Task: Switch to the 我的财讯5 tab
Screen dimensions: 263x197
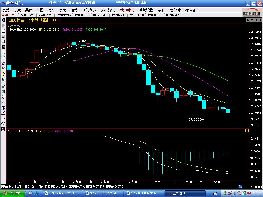Action: [82, 15]
